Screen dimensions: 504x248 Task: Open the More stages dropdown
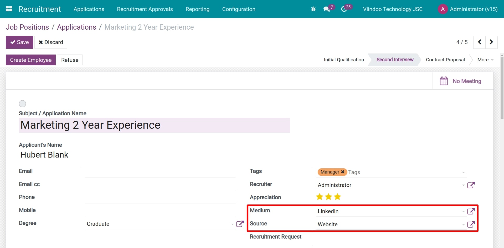click(x=485, y=60)
